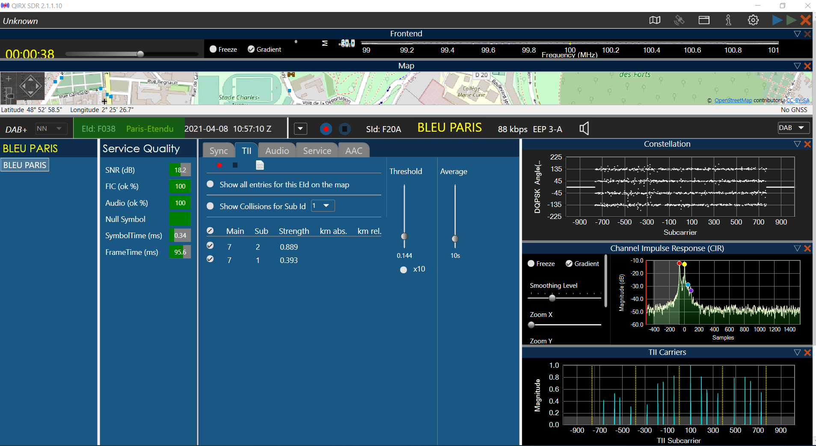
Task: Stop TII recording with small square
Action: click(x=235, y=165)
